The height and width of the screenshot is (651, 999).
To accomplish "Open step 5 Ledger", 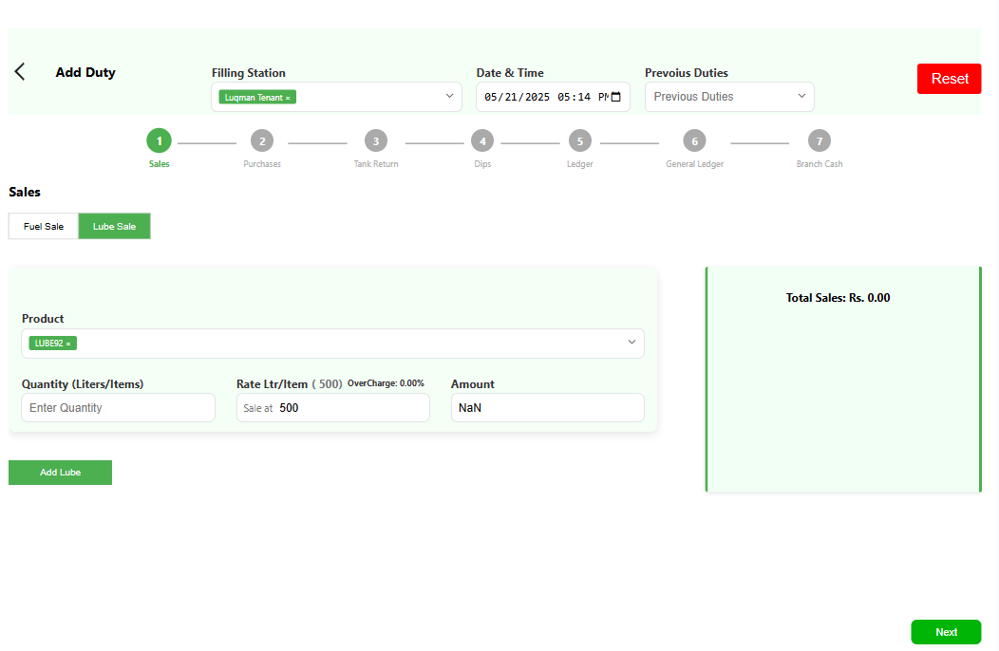I will (x=580, y=141).
